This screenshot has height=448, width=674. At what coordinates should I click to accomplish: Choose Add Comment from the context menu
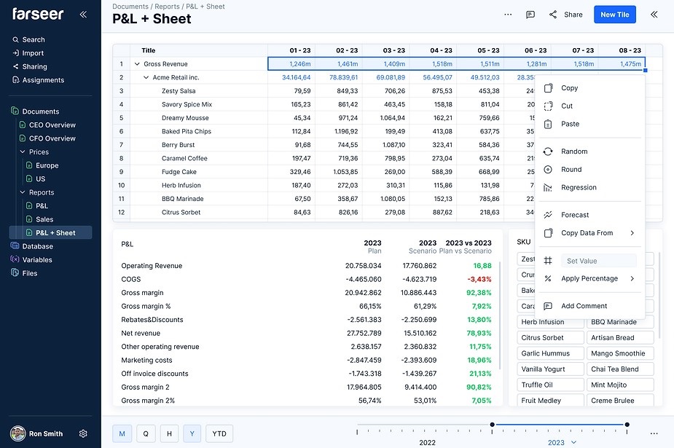click(589, 306)
